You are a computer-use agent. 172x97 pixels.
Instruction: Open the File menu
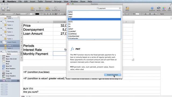tap(20, 1)
